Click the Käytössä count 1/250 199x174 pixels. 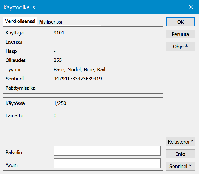click(x=60, y=103)
